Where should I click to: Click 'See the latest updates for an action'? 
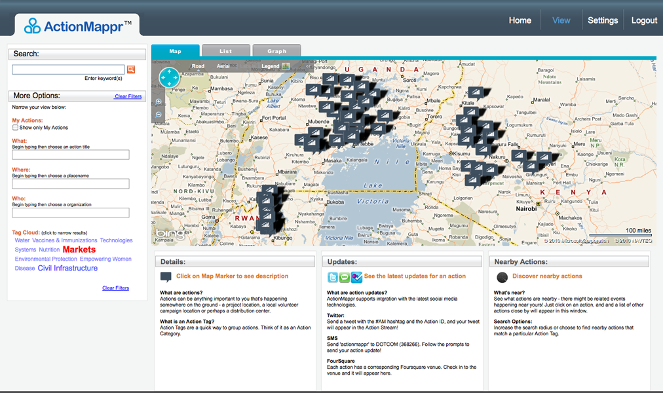pos(415,276)
